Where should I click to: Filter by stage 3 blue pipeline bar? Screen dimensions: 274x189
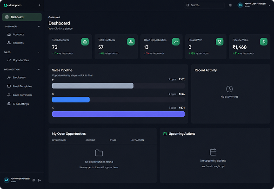[x=71, y=100]
